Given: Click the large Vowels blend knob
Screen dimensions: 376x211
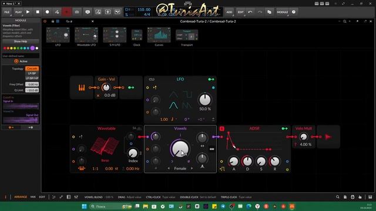Looking at the screenshot, I should 180,149.
